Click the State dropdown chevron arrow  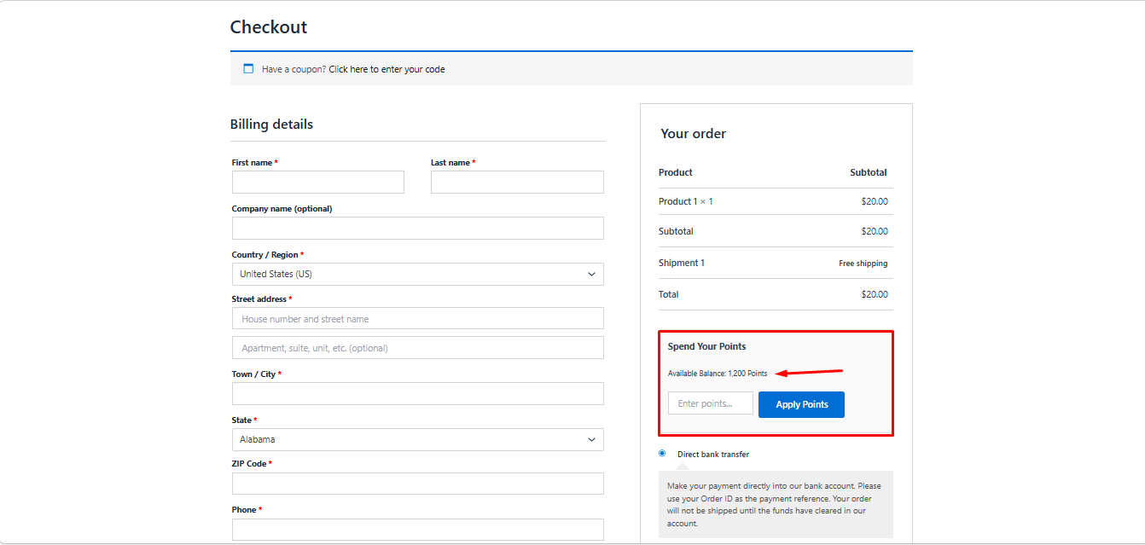pos(591,439)
